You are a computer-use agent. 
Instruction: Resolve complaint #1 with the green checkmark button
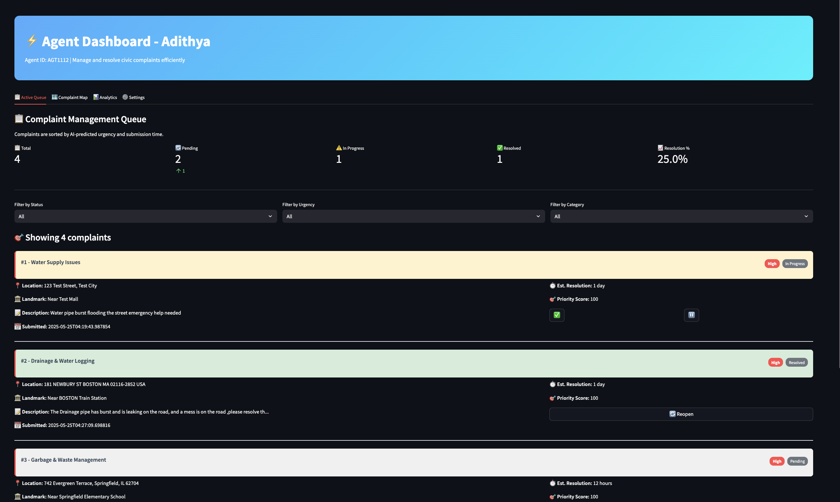click(x=557, y=315)
